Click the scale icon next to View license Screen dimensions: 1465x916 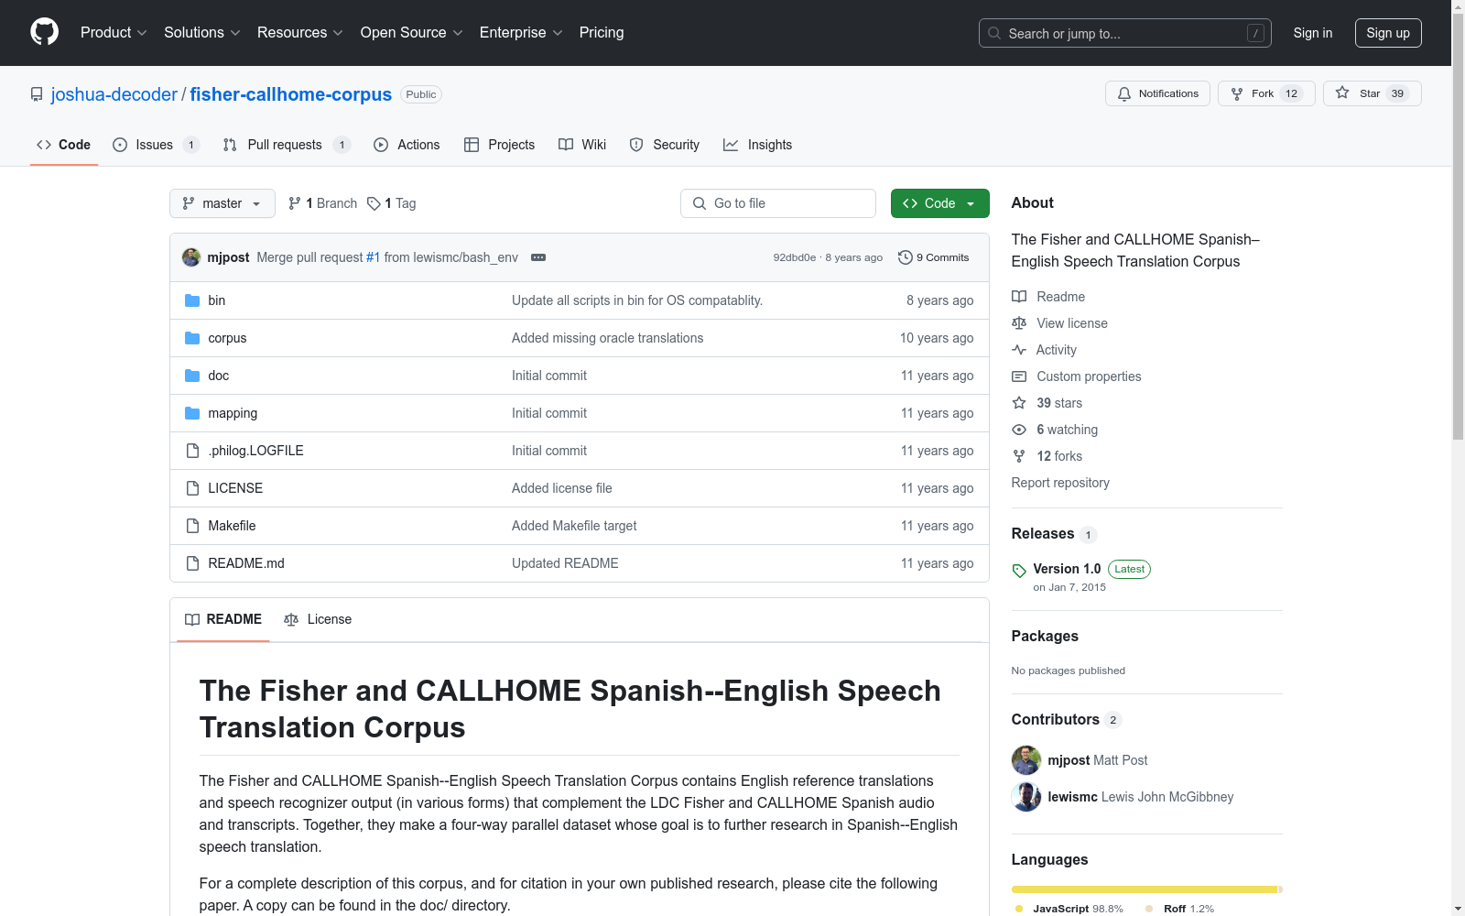[1019, 323]
